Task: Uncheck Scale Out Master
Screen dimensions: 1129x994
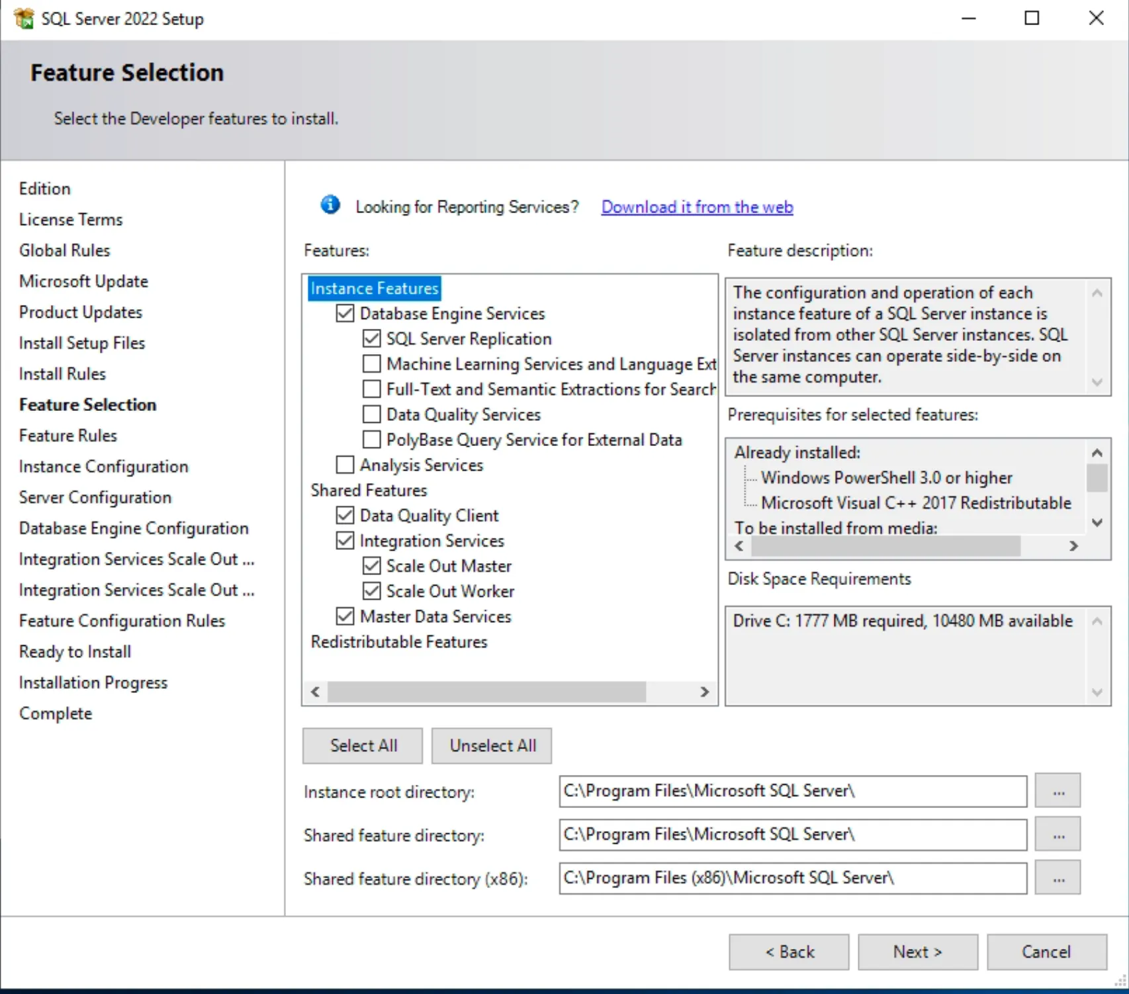Action: click(x=372, y=566)
